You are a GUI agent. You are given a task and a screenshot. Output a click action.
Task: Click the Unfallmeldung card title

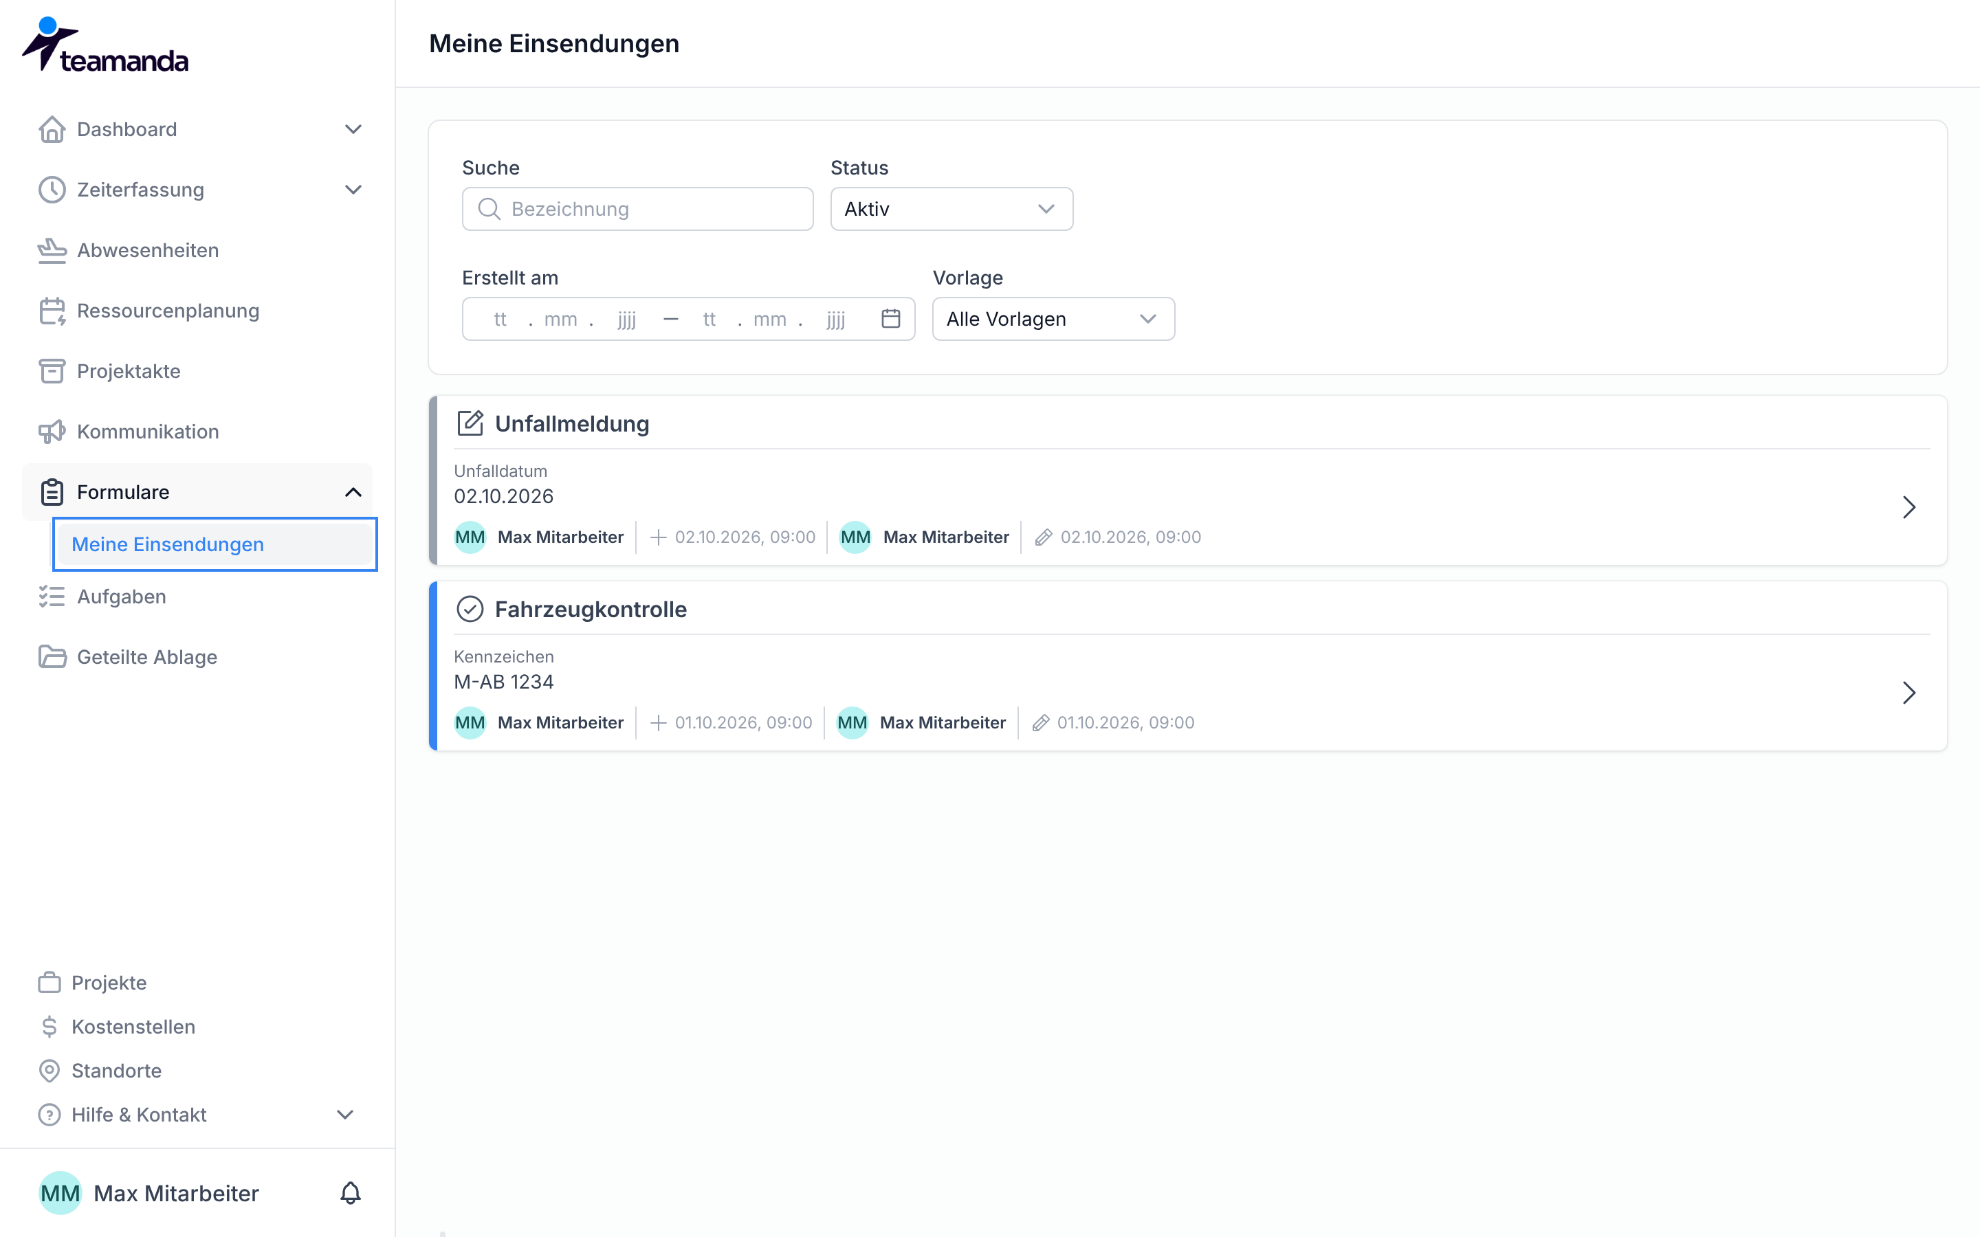tap(572, 424)
